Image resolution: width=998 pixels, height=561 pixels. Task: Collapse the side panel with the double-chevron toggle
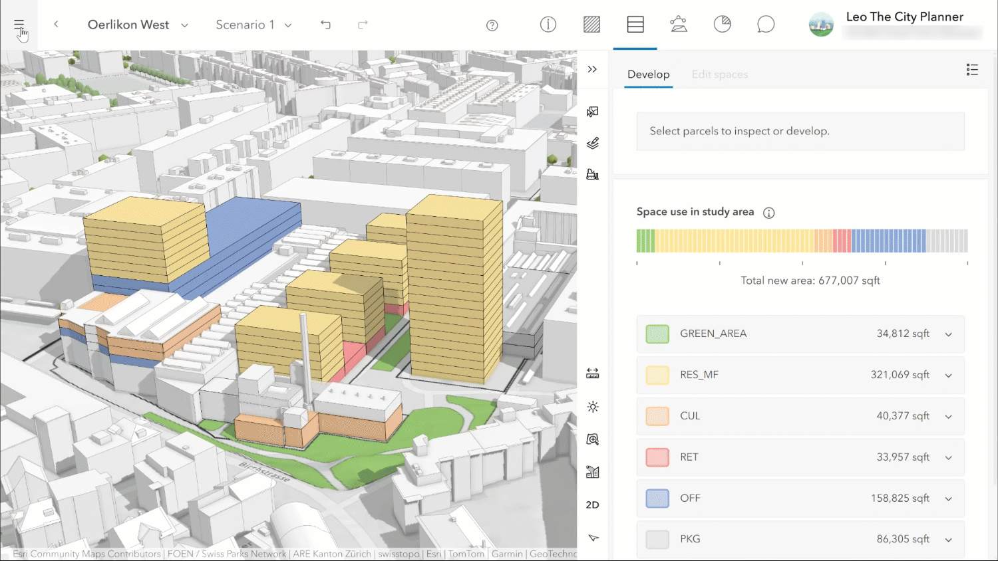[592, 68]
